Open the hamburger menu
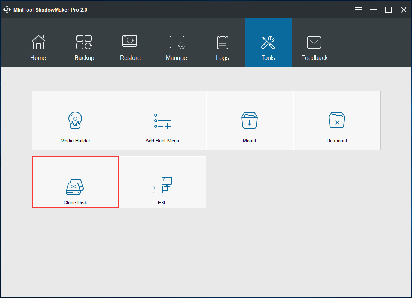This screenshot has width=412, height=298. pos(358,9)
